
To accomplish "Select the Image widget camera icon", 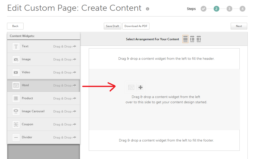I will (16, 59).
